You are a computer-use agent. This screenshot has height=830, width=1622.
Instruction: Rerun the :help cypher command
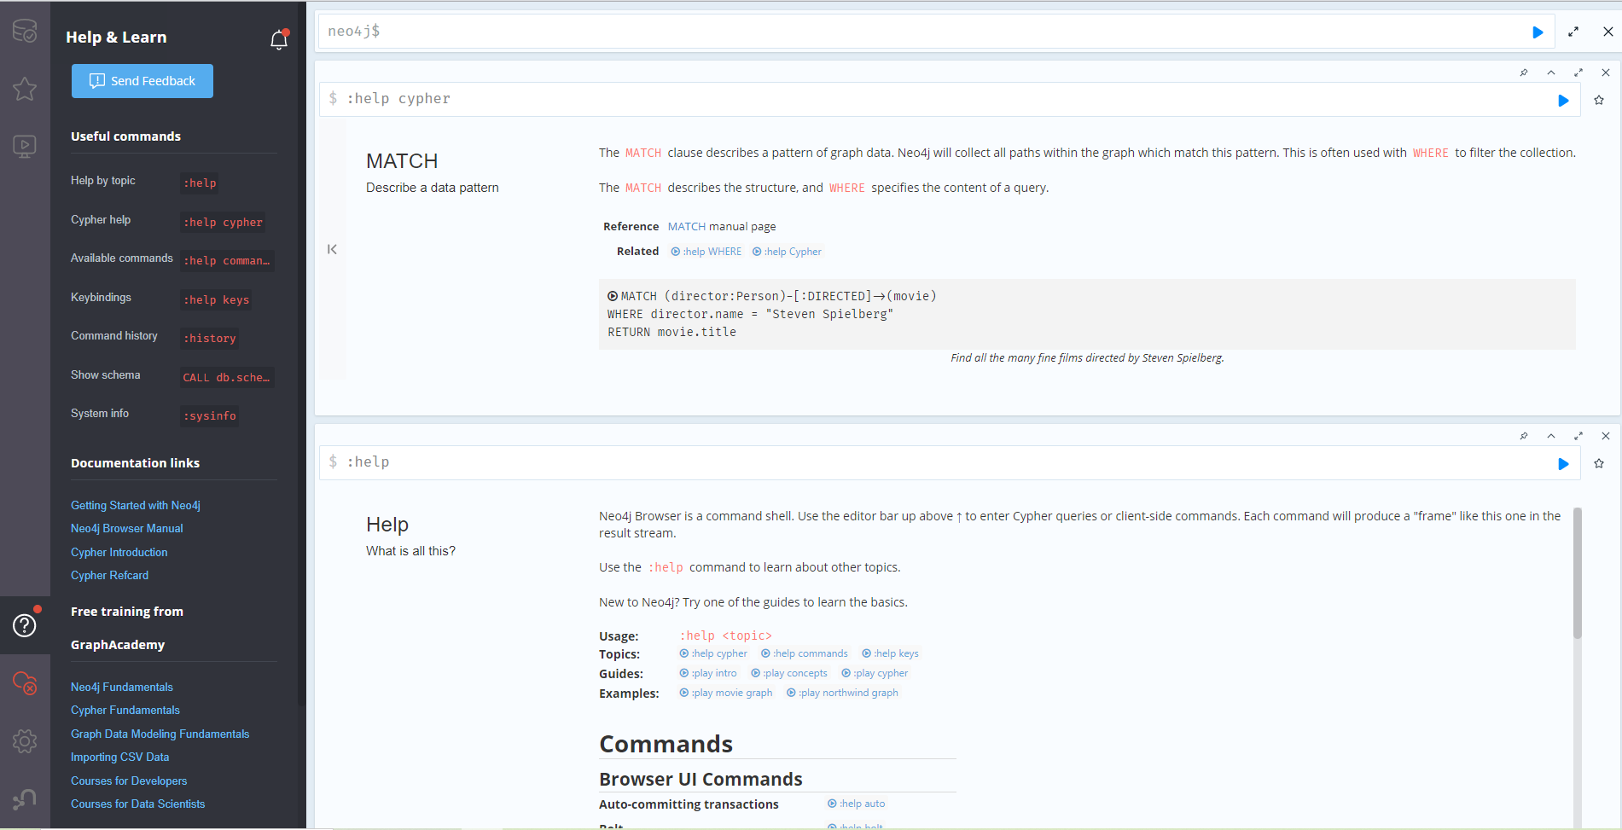click(1563, 101)
